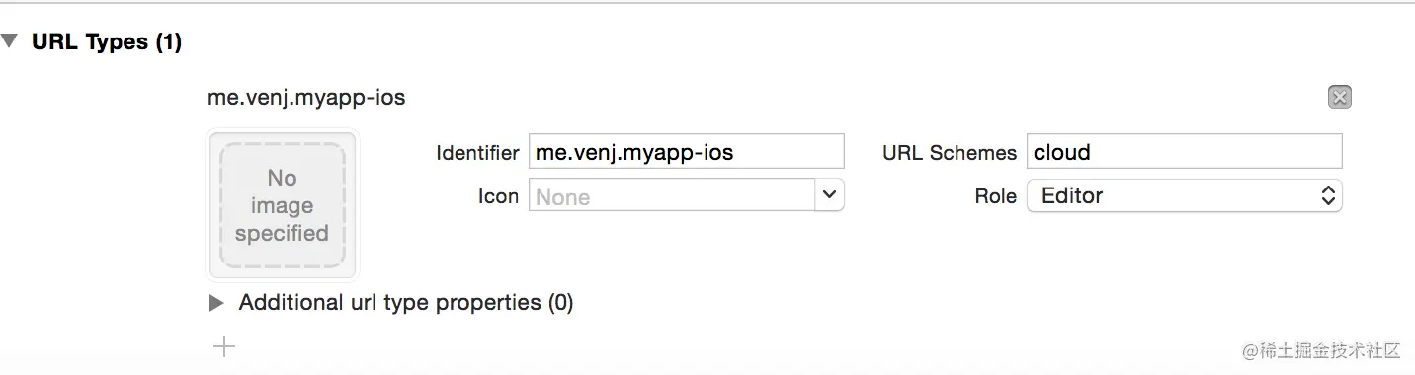Click the Identifier label
This screenshot has width=1415, height=375.
coord(477,153)
